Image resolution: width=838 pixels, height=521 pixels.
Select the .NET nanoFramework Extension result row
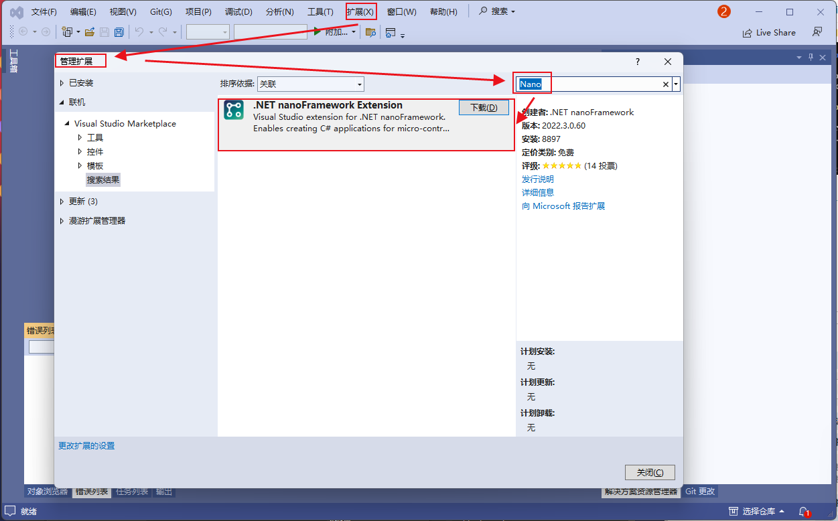(366, 124)
